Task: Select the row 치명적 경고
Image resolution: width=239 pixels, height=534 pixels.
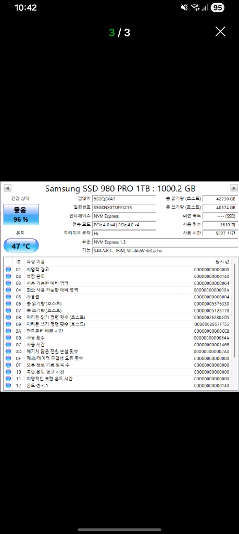Action: [118, 270]
